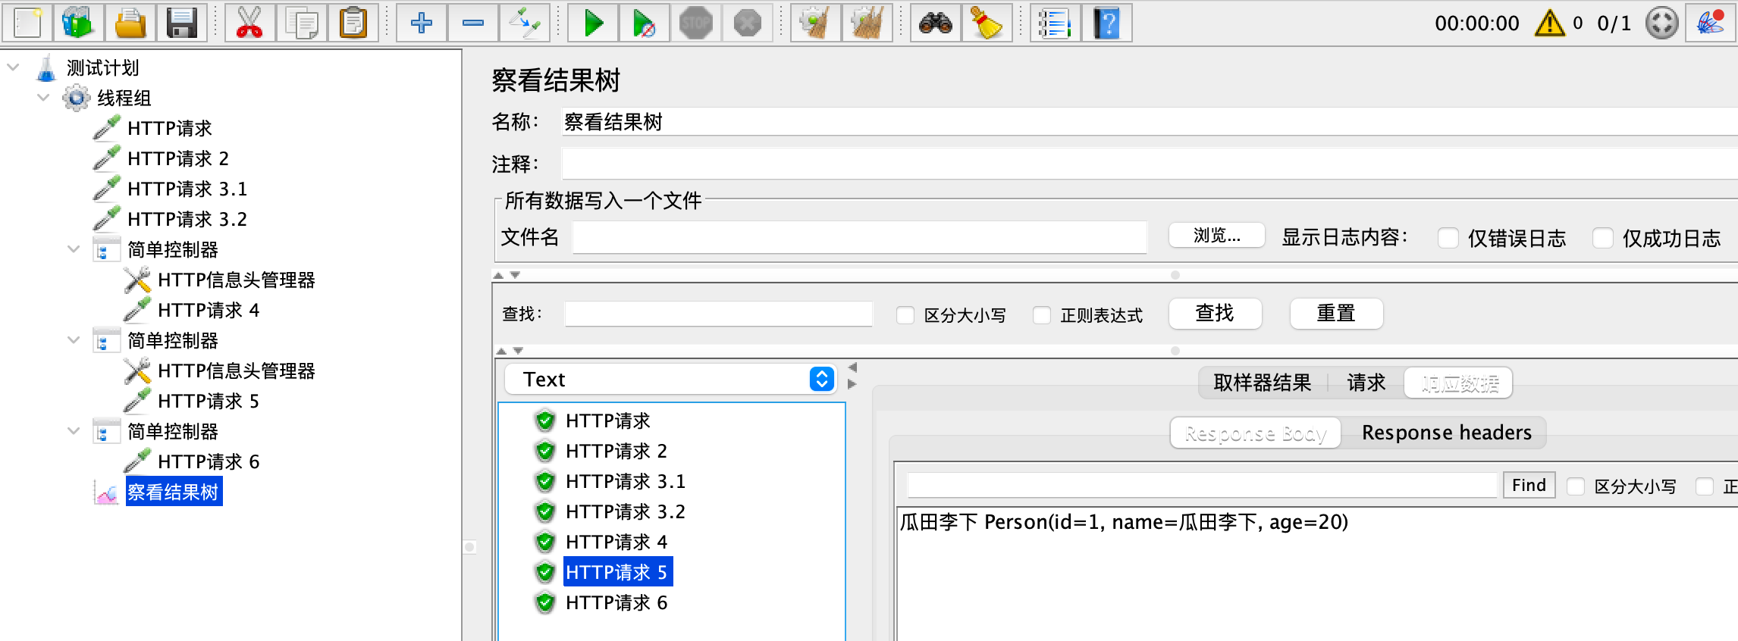
Task: Collapse 简单控制器 containing HTTP请求 4
Action: [74, 249]
